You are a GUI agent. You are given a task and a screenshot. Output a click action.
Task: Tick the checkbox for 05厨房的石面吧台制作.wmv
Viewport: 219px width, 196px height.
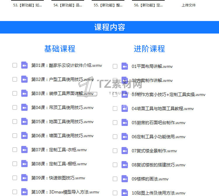click(x=115, y=123)
